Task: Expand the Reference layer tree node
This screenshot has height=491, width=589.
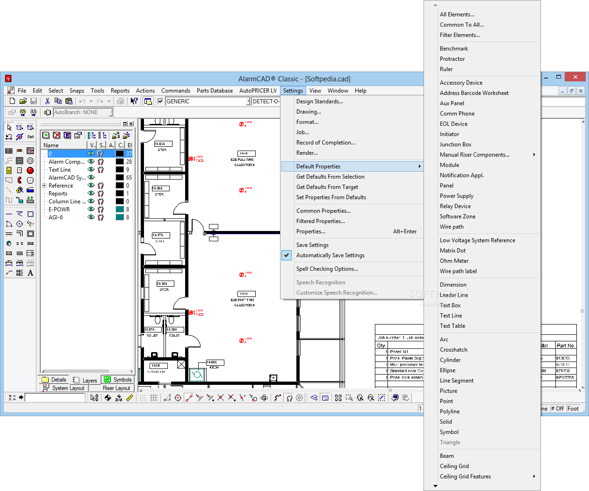Action: (x=44, y=186)
